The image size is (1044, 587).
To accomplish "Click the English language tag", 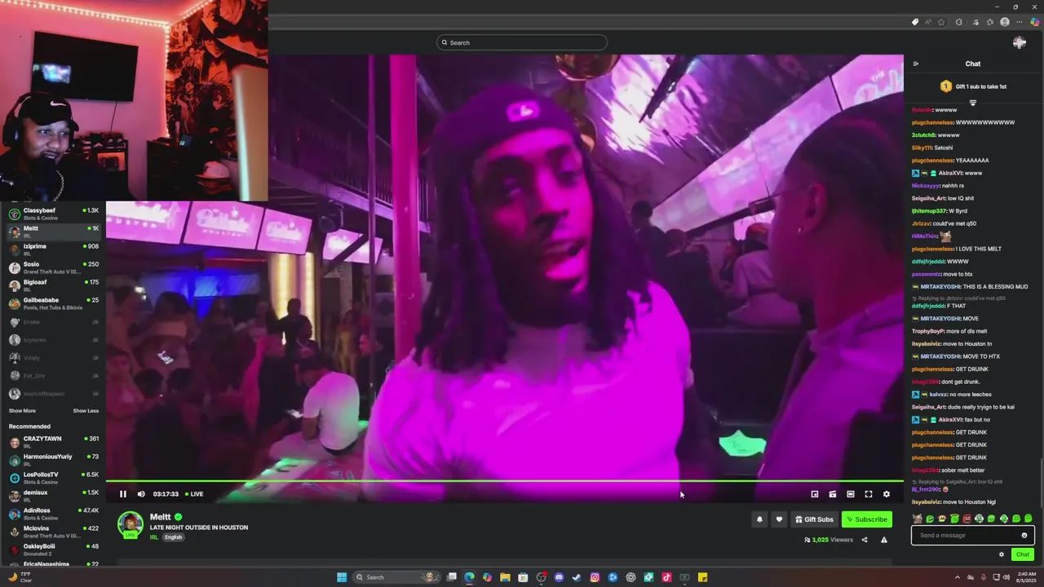I will pyautogui.click(x=173, y=537).
